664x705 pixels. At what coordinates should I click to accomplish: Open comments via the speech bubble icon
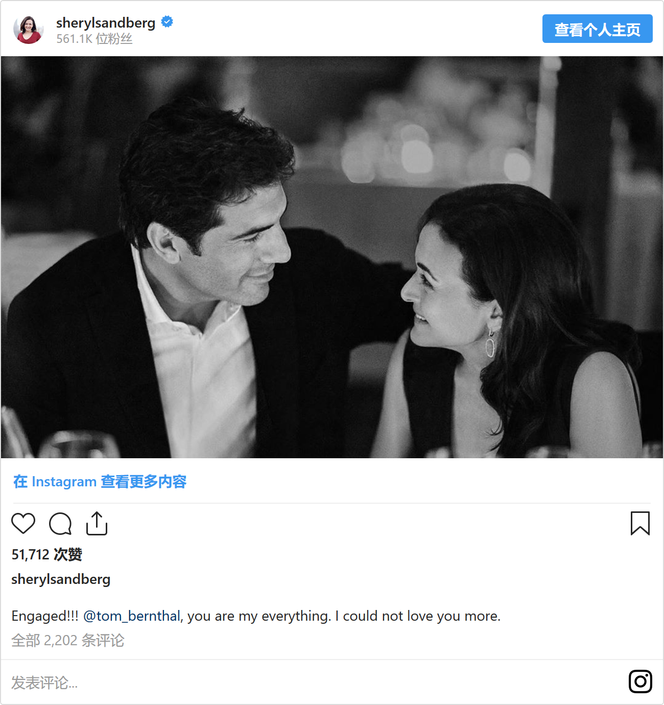pos(60,523)
